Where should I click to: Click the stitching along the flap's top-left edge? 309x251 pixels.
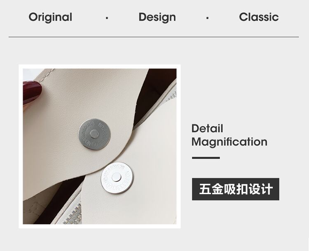[44, 74]
